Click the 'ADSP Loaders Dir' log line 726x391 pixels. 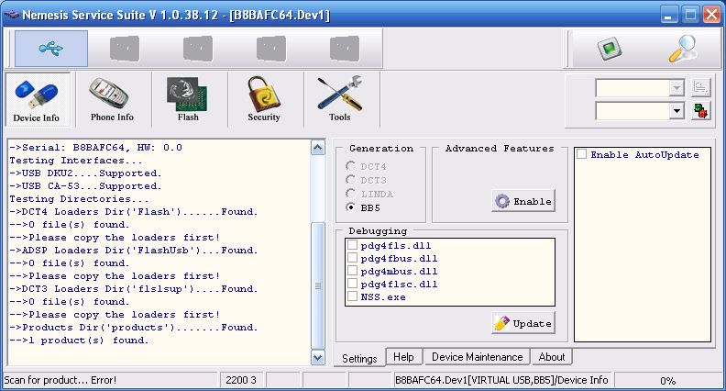point(133,250)
